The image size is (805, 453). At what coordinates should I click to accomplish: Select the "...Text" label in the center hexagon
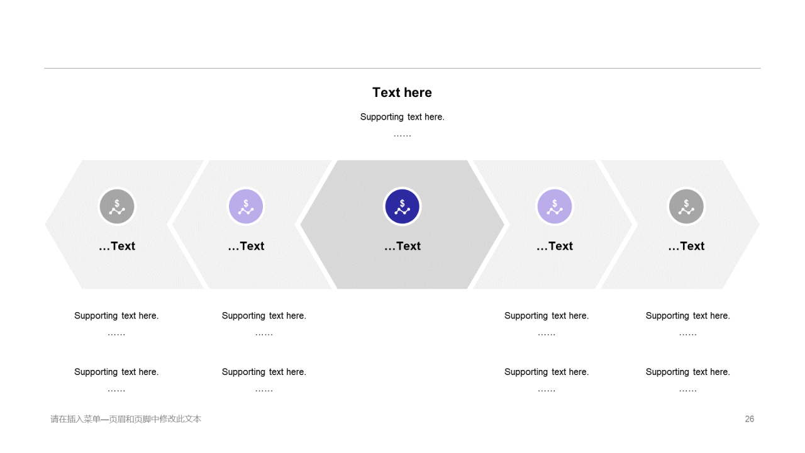tap(402, 246)
